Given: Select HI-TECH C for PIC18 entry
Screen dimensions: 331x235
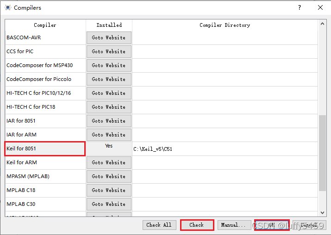Looking at the screenshot, I should point(45,107).
